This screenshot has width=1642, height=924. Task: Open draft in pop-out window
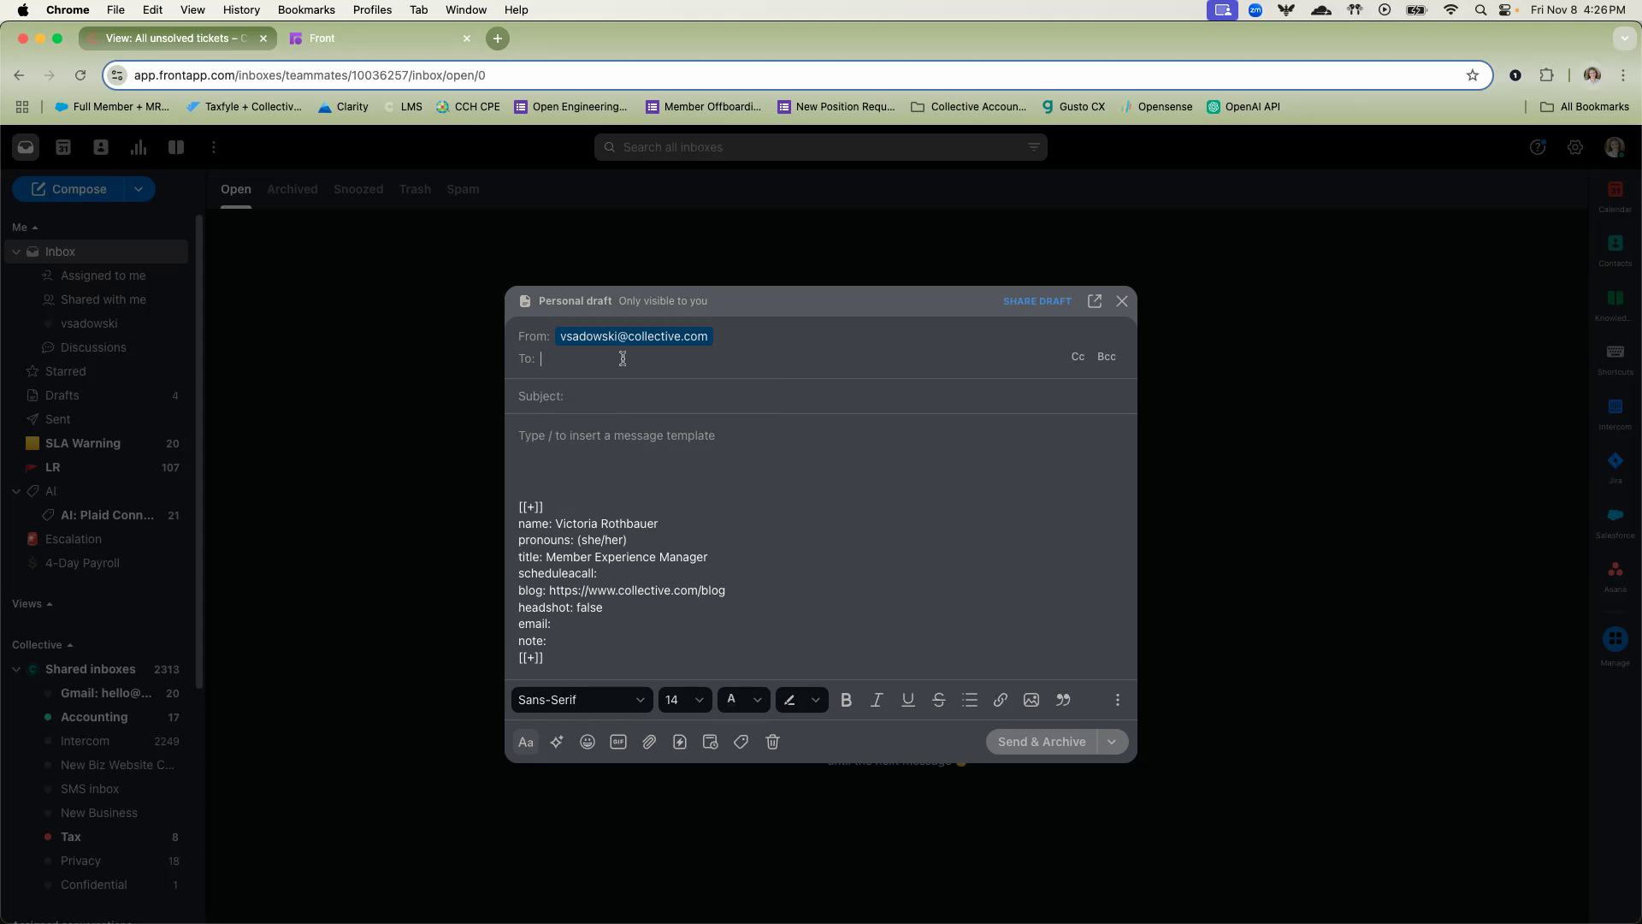point(1095,301)
